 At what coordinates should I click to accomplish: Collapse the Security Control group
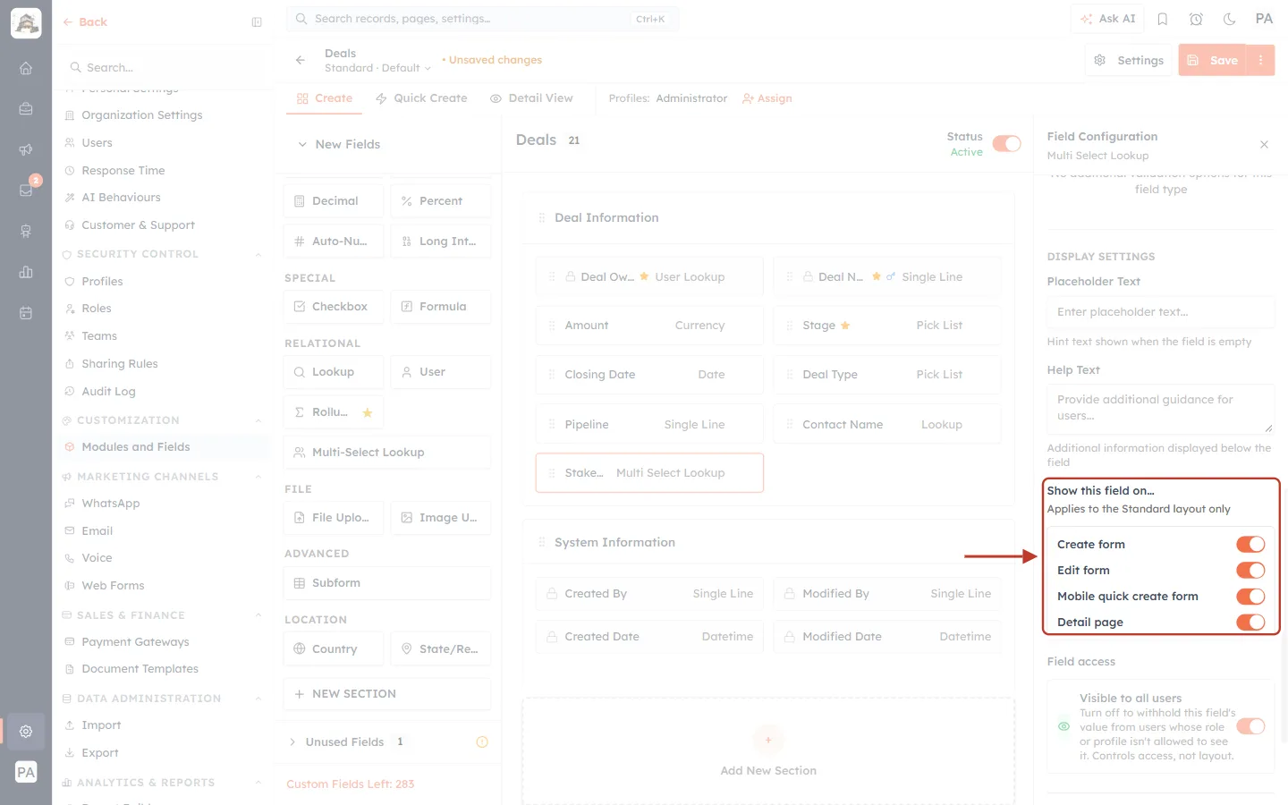258,254
